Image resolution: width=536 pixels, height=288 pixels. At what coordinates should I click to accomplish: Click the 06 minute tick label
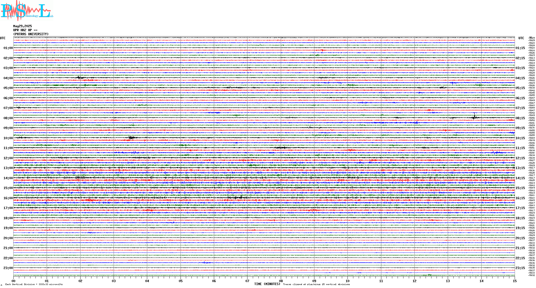click(214, 281)
